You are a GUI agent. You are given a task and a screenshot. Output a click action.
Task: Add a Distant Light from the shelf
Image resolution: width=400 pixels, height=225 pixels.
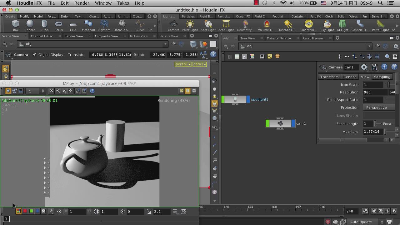click(x=287, y=25)
